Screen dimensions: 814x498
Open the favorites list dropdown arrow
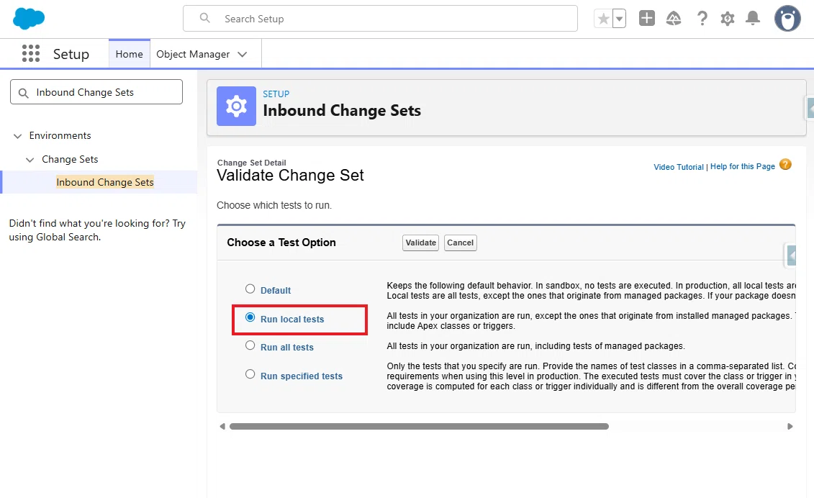[x=619, y=19]
